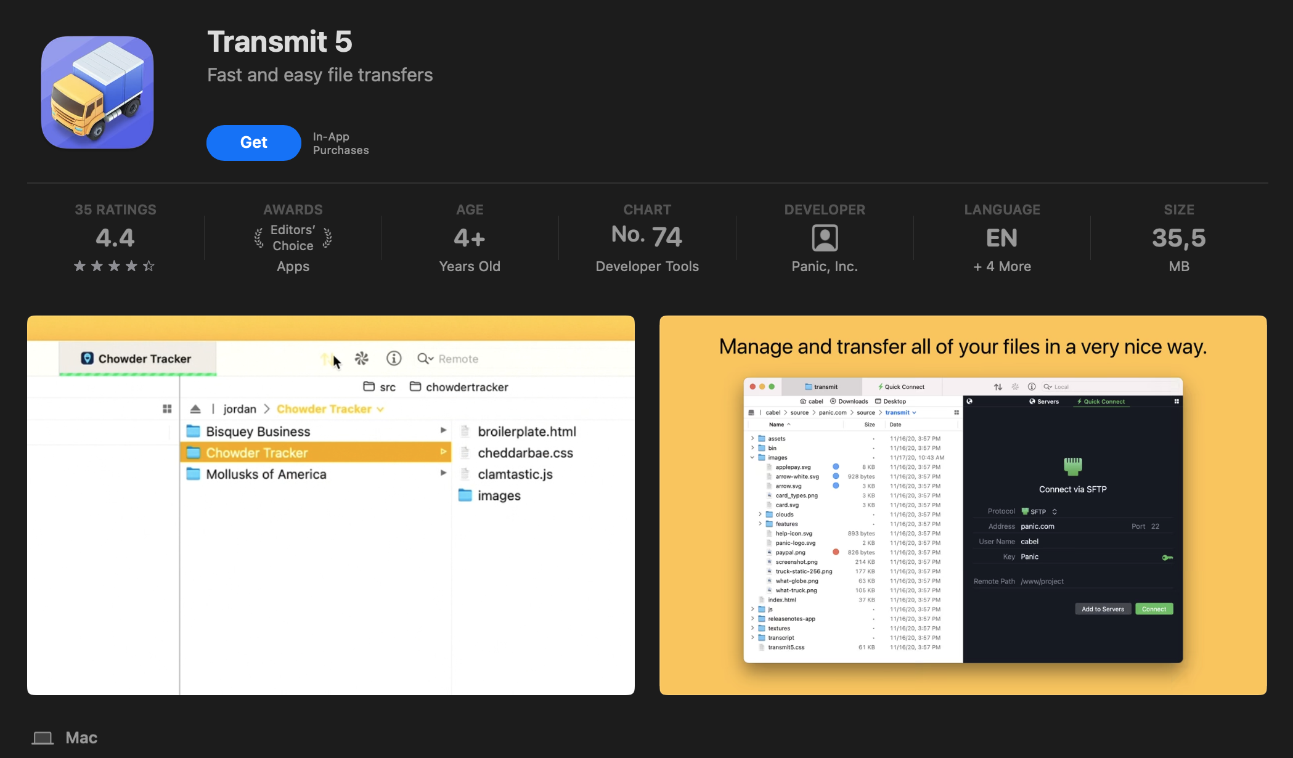Click the green key icon
Viewport: 1293px width, 758px height.
(1167, 558)
